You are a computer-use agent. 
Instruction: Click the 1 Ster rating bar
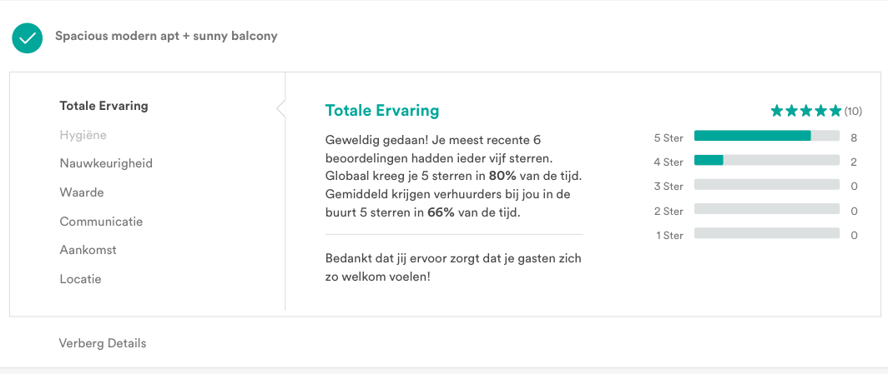[x=766, y=233]
